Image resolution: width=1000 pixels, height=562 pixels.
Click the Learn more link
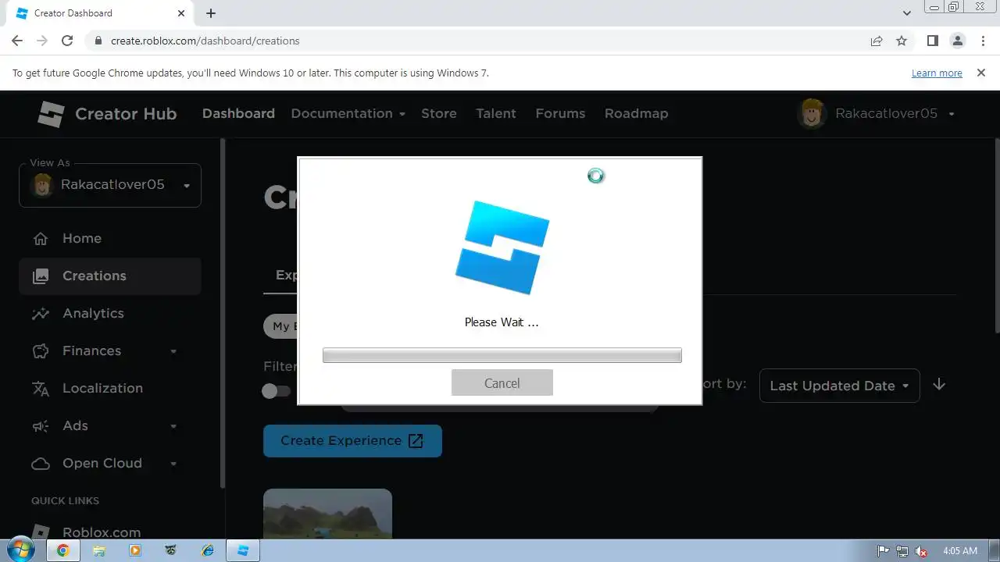(937, 73)
